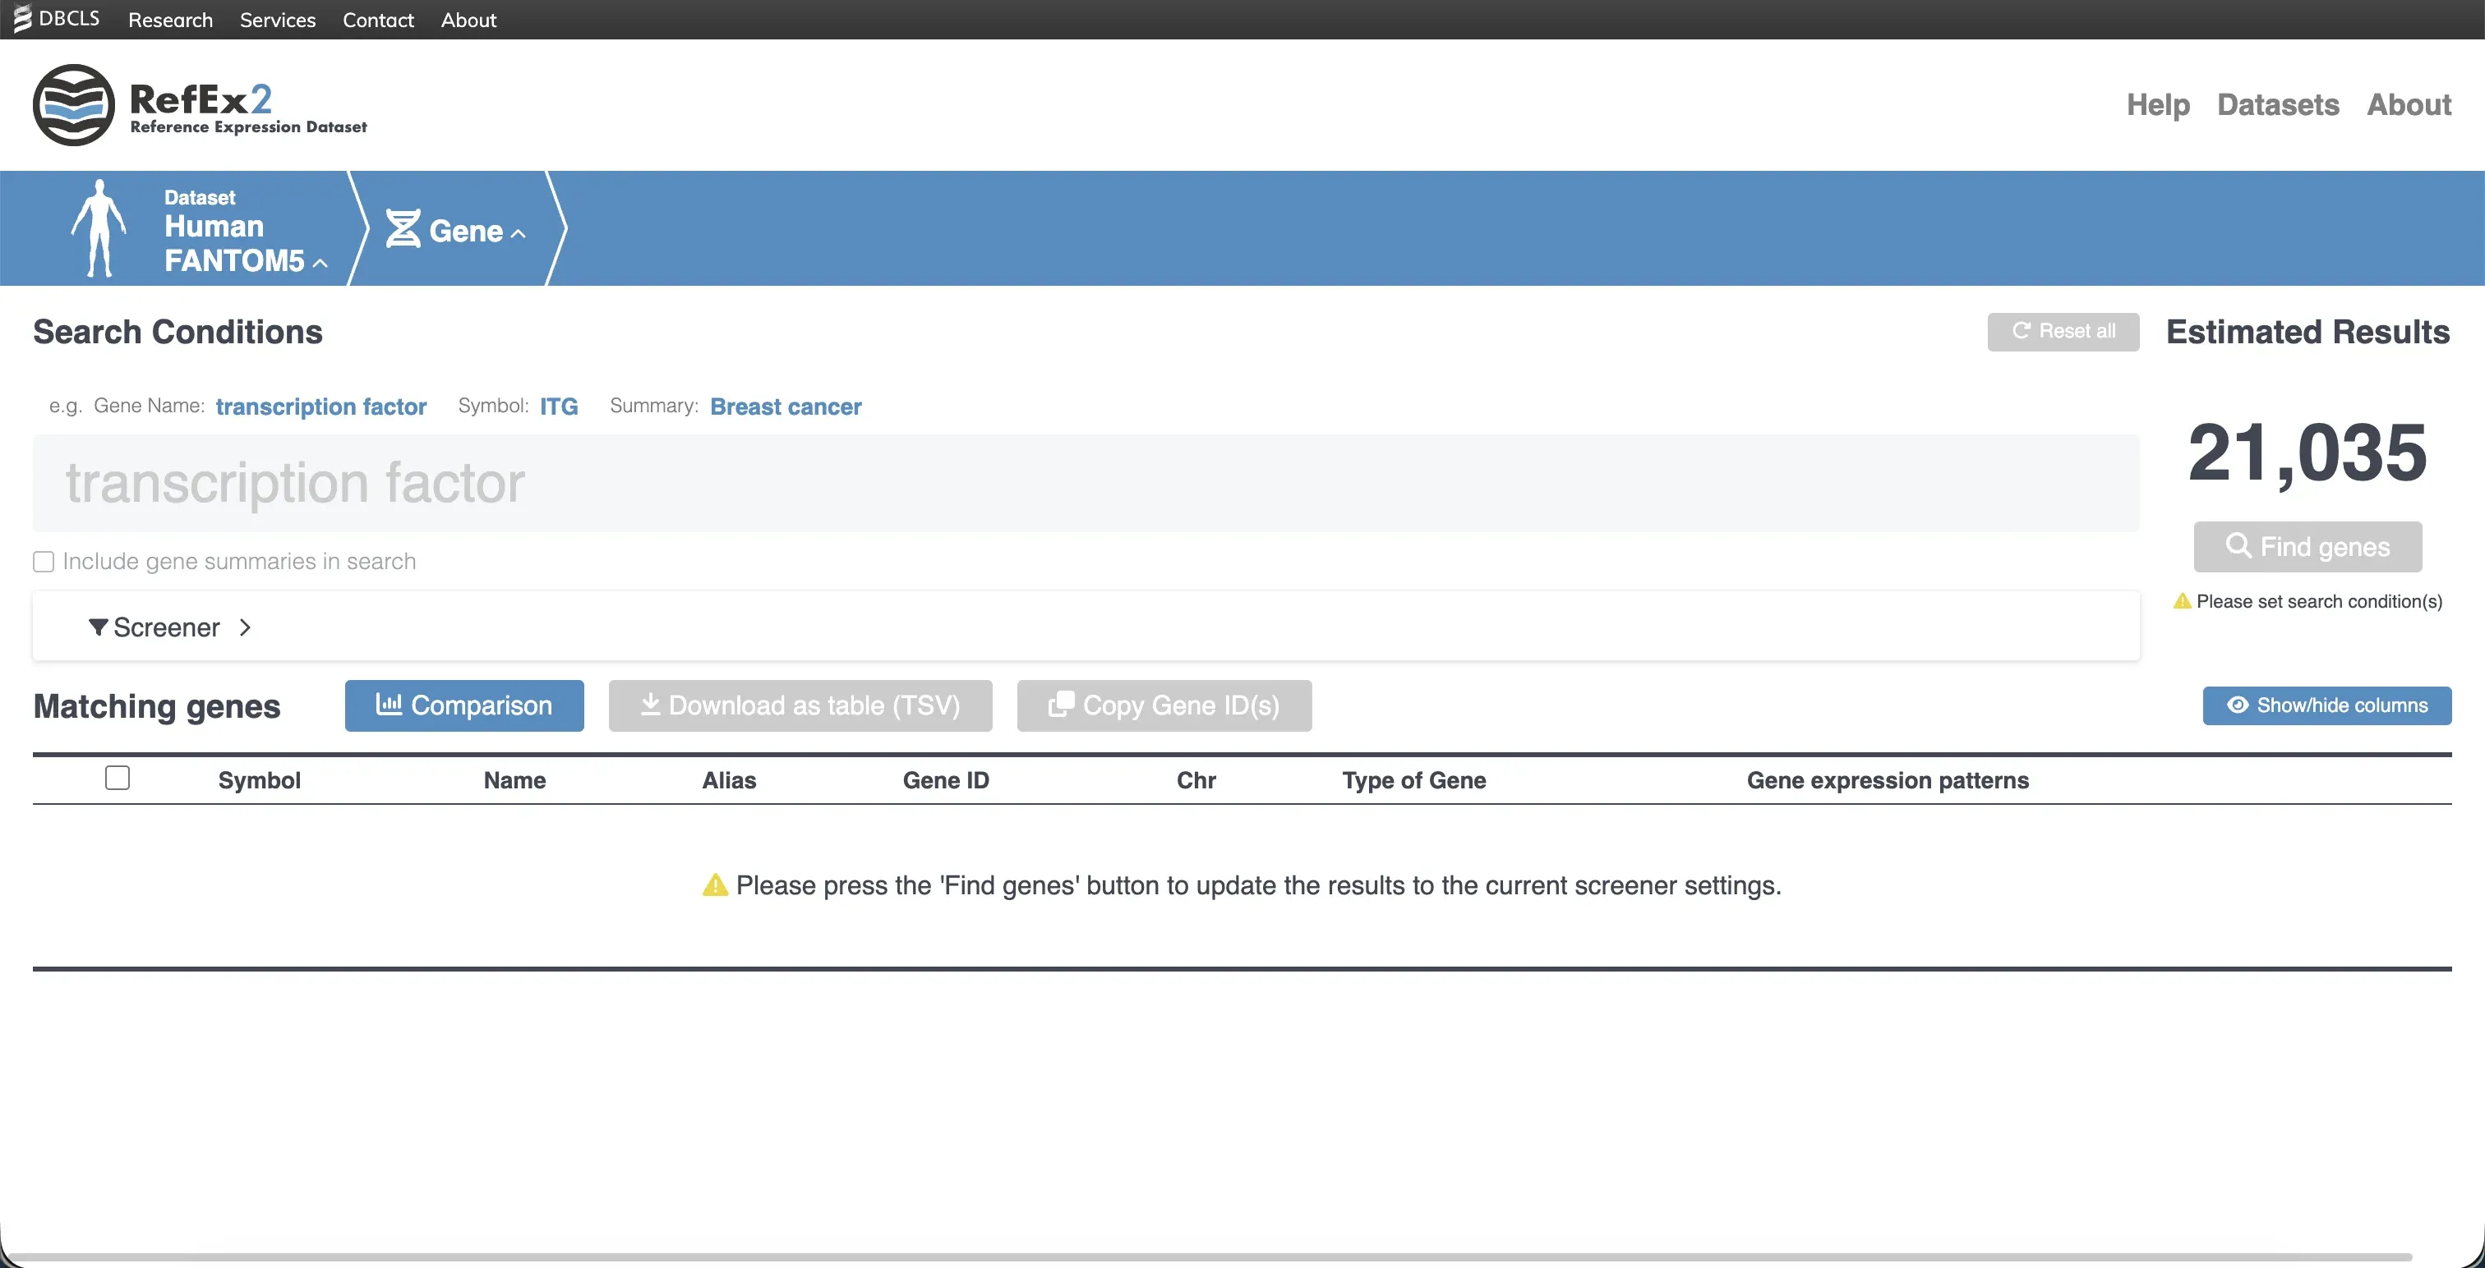Open the Gene dropdown chevron

pos(518,232)
